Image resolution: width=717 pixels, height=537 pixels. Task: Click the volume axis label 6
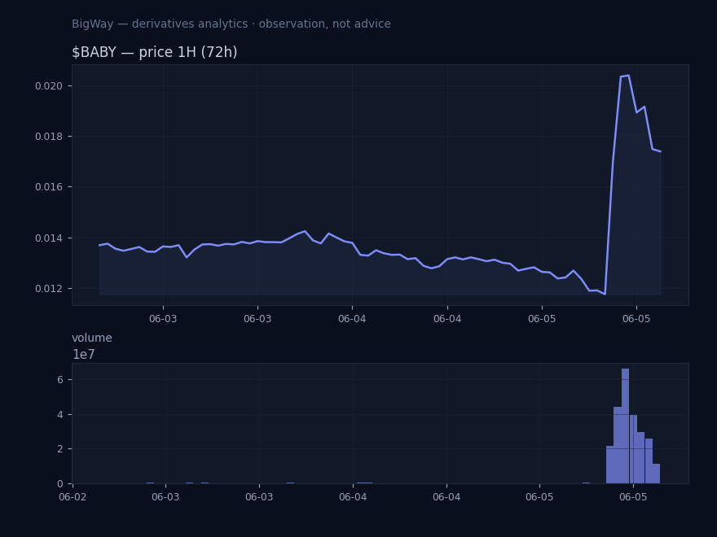60,379
